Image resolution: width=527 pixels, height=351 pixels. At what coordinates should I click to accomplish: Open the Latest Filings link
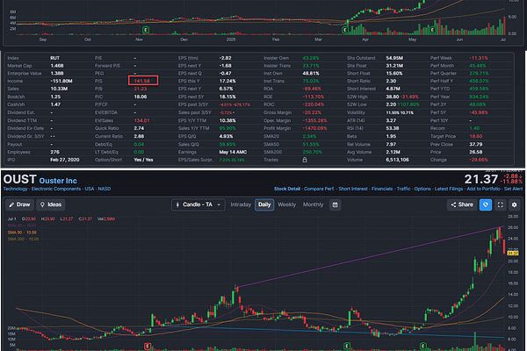pyautogui.click(x=449, y=189)
